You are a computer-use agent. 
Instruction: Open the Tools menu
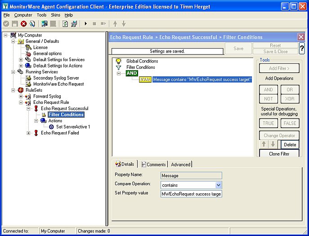[41, 15]
